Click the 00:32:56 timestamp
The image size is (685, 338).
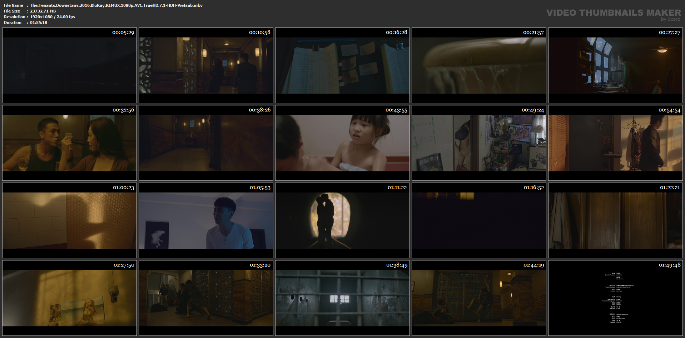coord(123,110)
